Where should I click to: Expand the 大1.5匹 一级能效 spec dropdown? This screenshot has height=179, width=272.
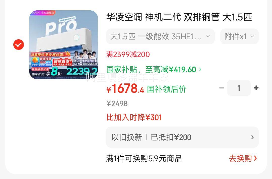tap(160, 37)
